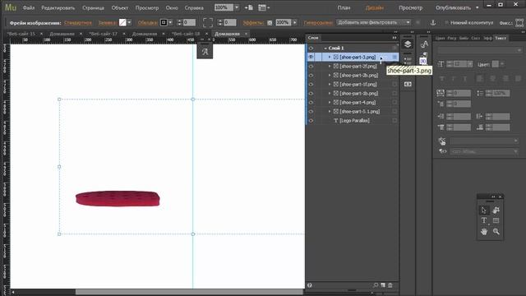Select the Hand tool in toolbox
The height and width of the screenshot is (296, 526).
[484, 232]
